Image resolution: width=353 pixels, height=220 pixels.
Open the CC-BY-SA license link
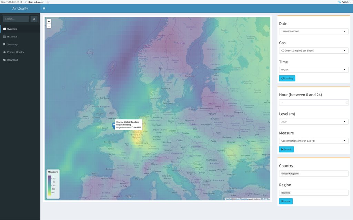tap(265, 199)
